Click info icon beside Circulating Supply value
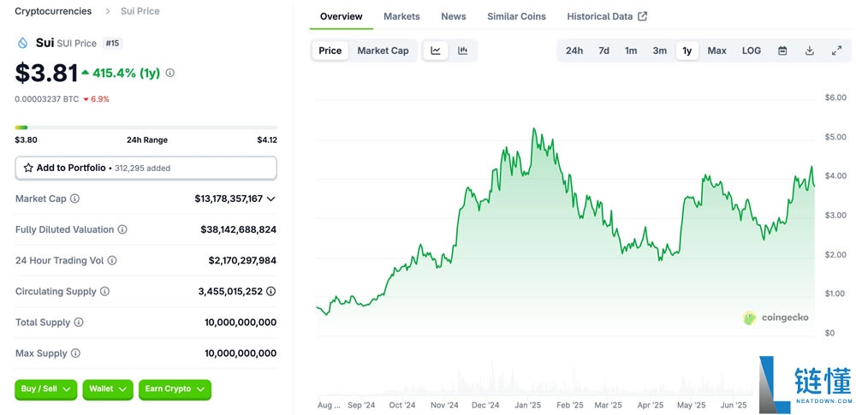This screenshot has width=856, height=415. [x=270, y=291]
